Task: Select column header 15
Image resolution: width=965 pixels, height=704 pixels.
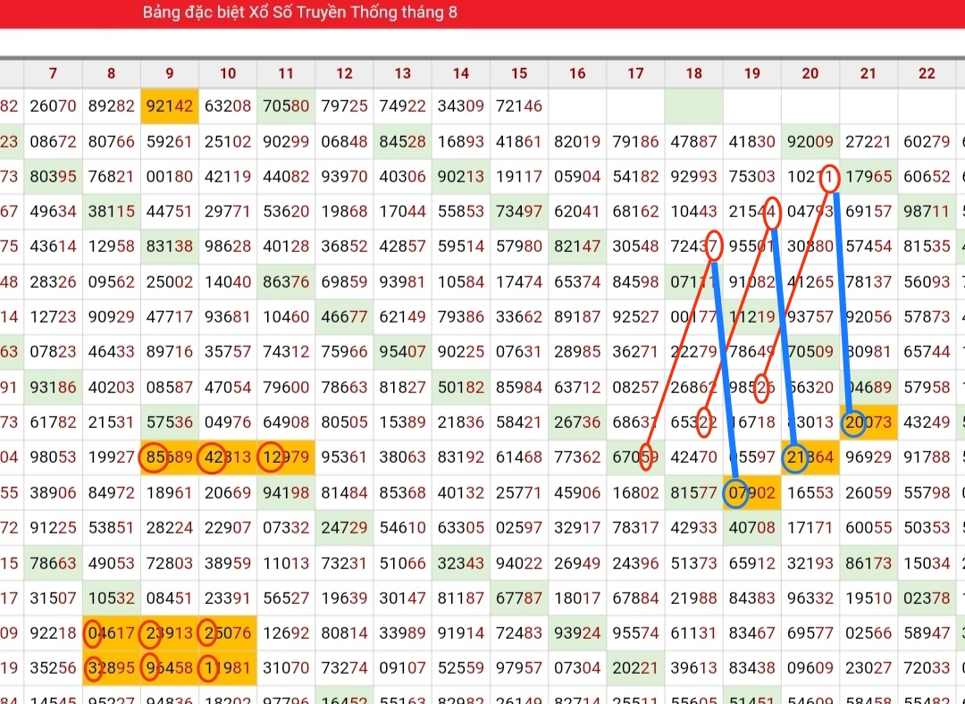Action: tap(519, 73)
